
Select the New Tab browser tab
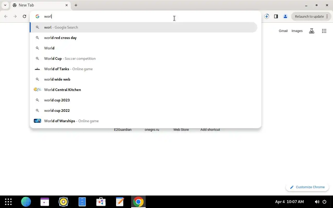coord(40,5)
